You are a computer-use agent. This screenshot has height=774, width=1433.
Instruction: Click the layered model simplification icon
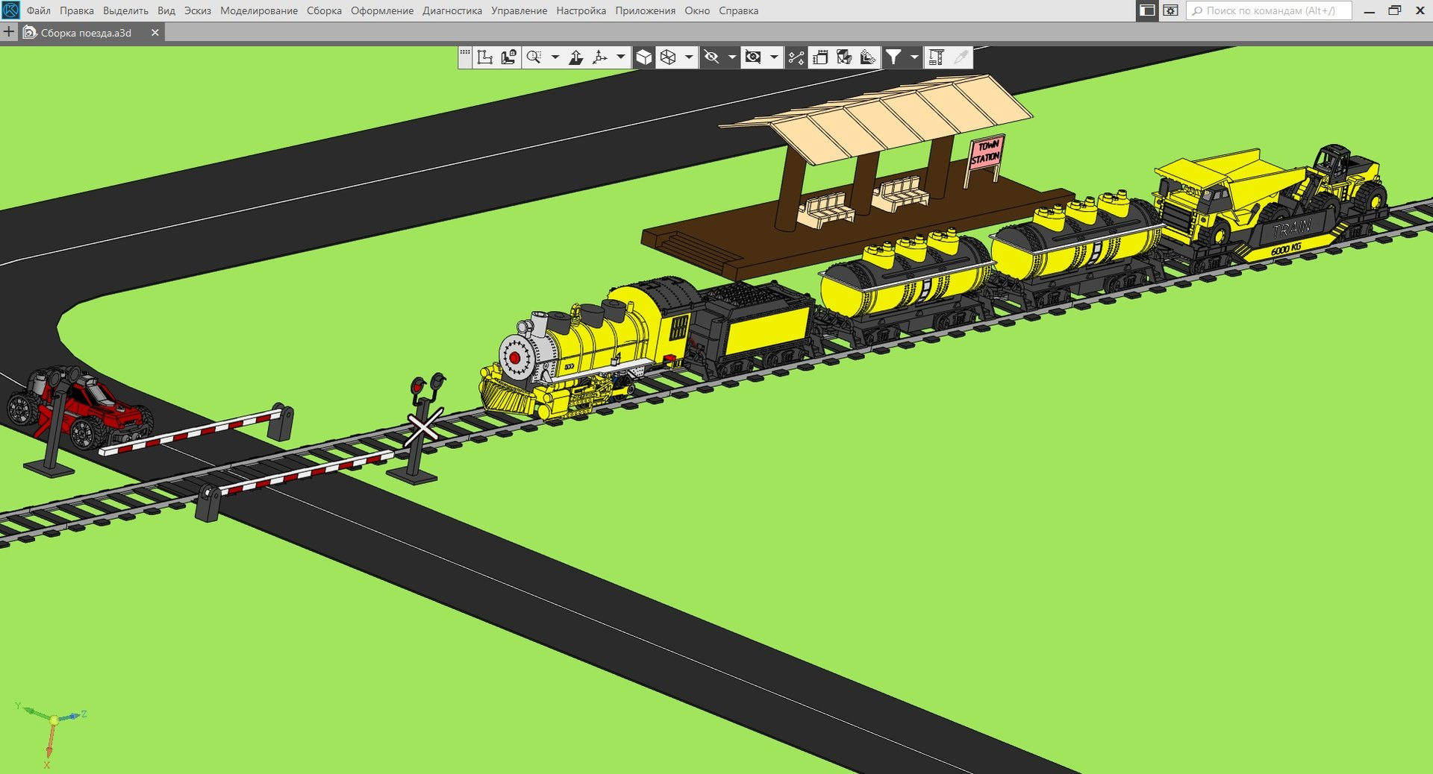868,57
